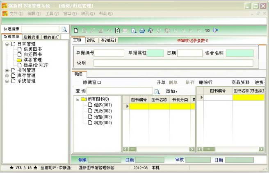Collapse the 日常管理 tree node

pyautogui.click(x=7, y=44)
